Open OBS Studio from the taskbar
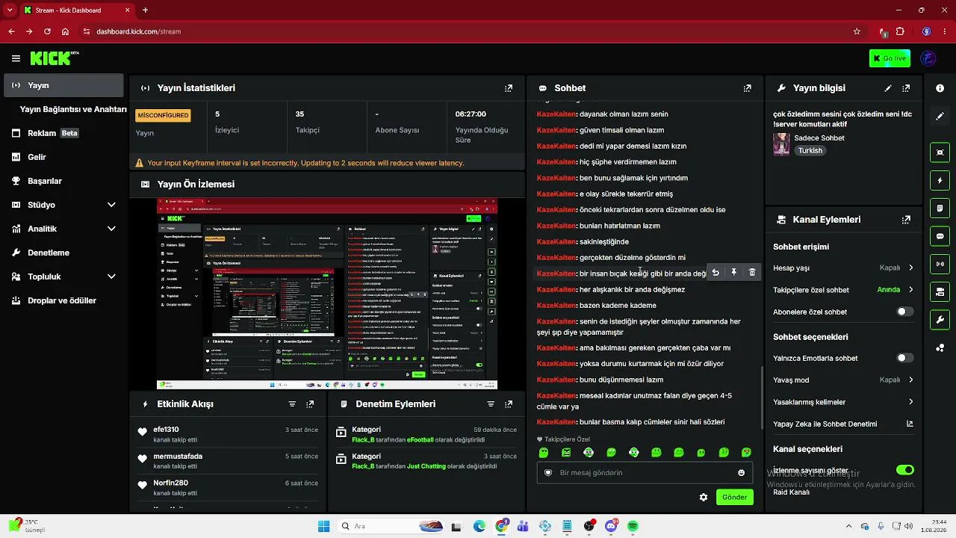The width and height of the screenshot is (956, 538). point(589,526)
